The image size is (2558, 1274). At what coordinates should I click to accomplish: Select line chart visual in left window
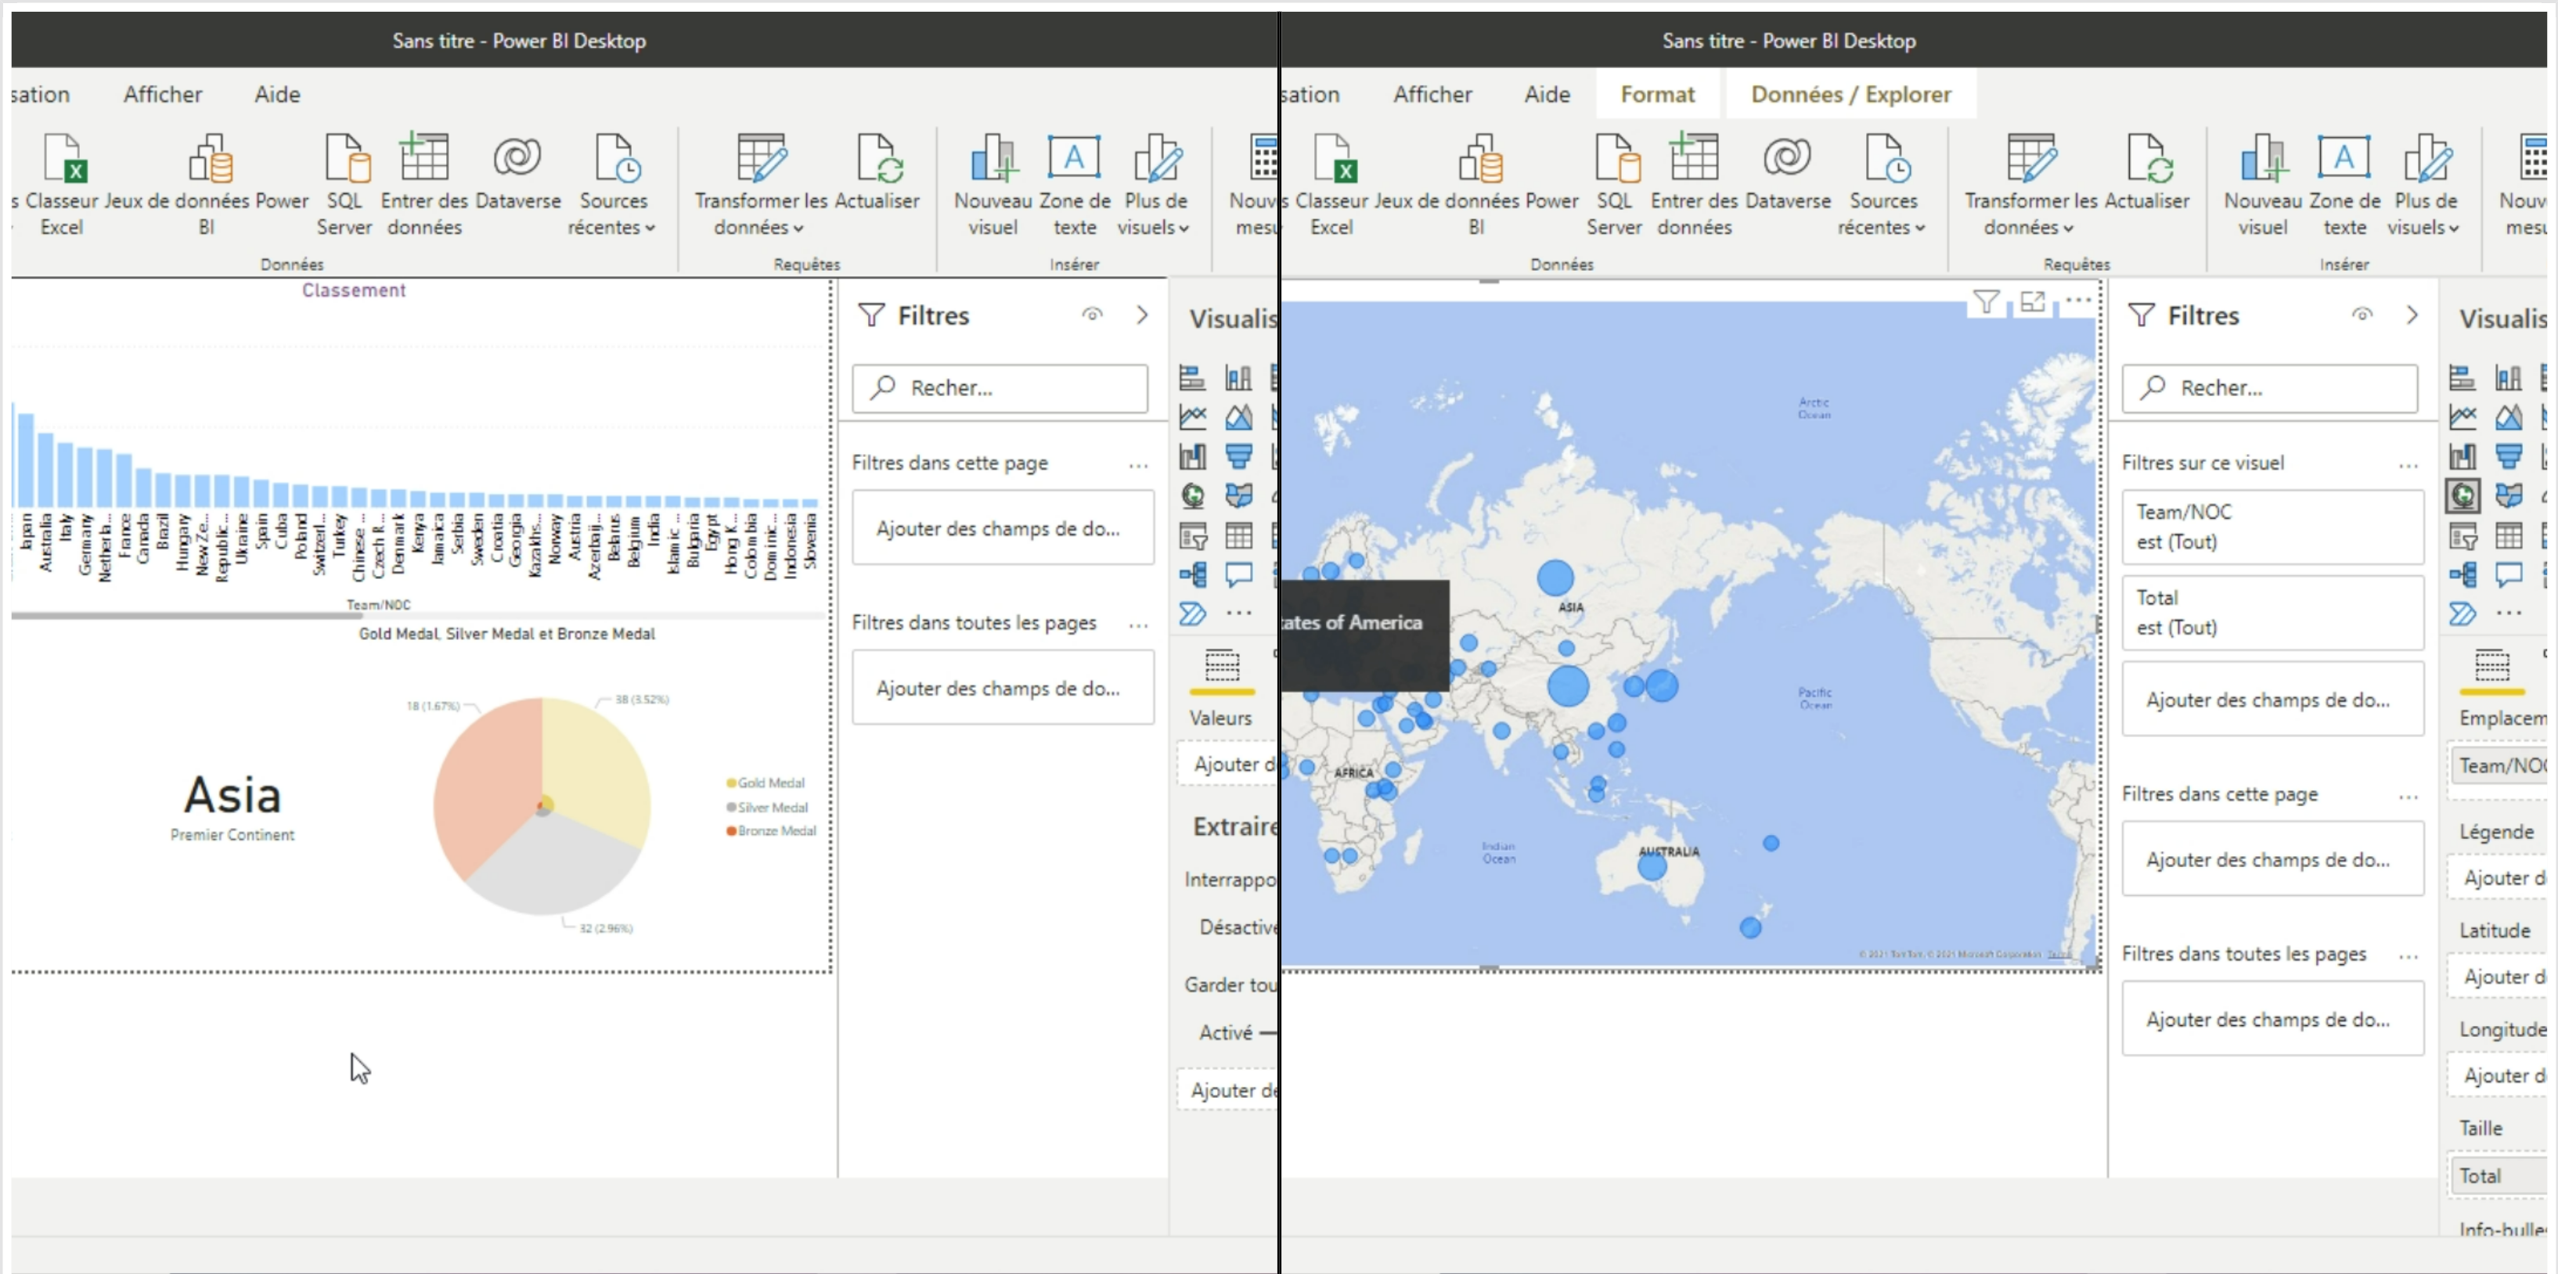click(1193, 417)
